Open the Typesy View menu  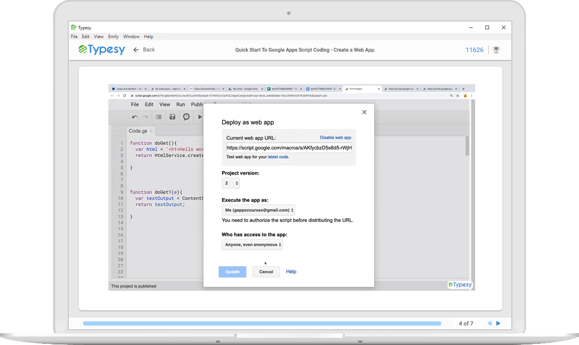tap(99, 37)
